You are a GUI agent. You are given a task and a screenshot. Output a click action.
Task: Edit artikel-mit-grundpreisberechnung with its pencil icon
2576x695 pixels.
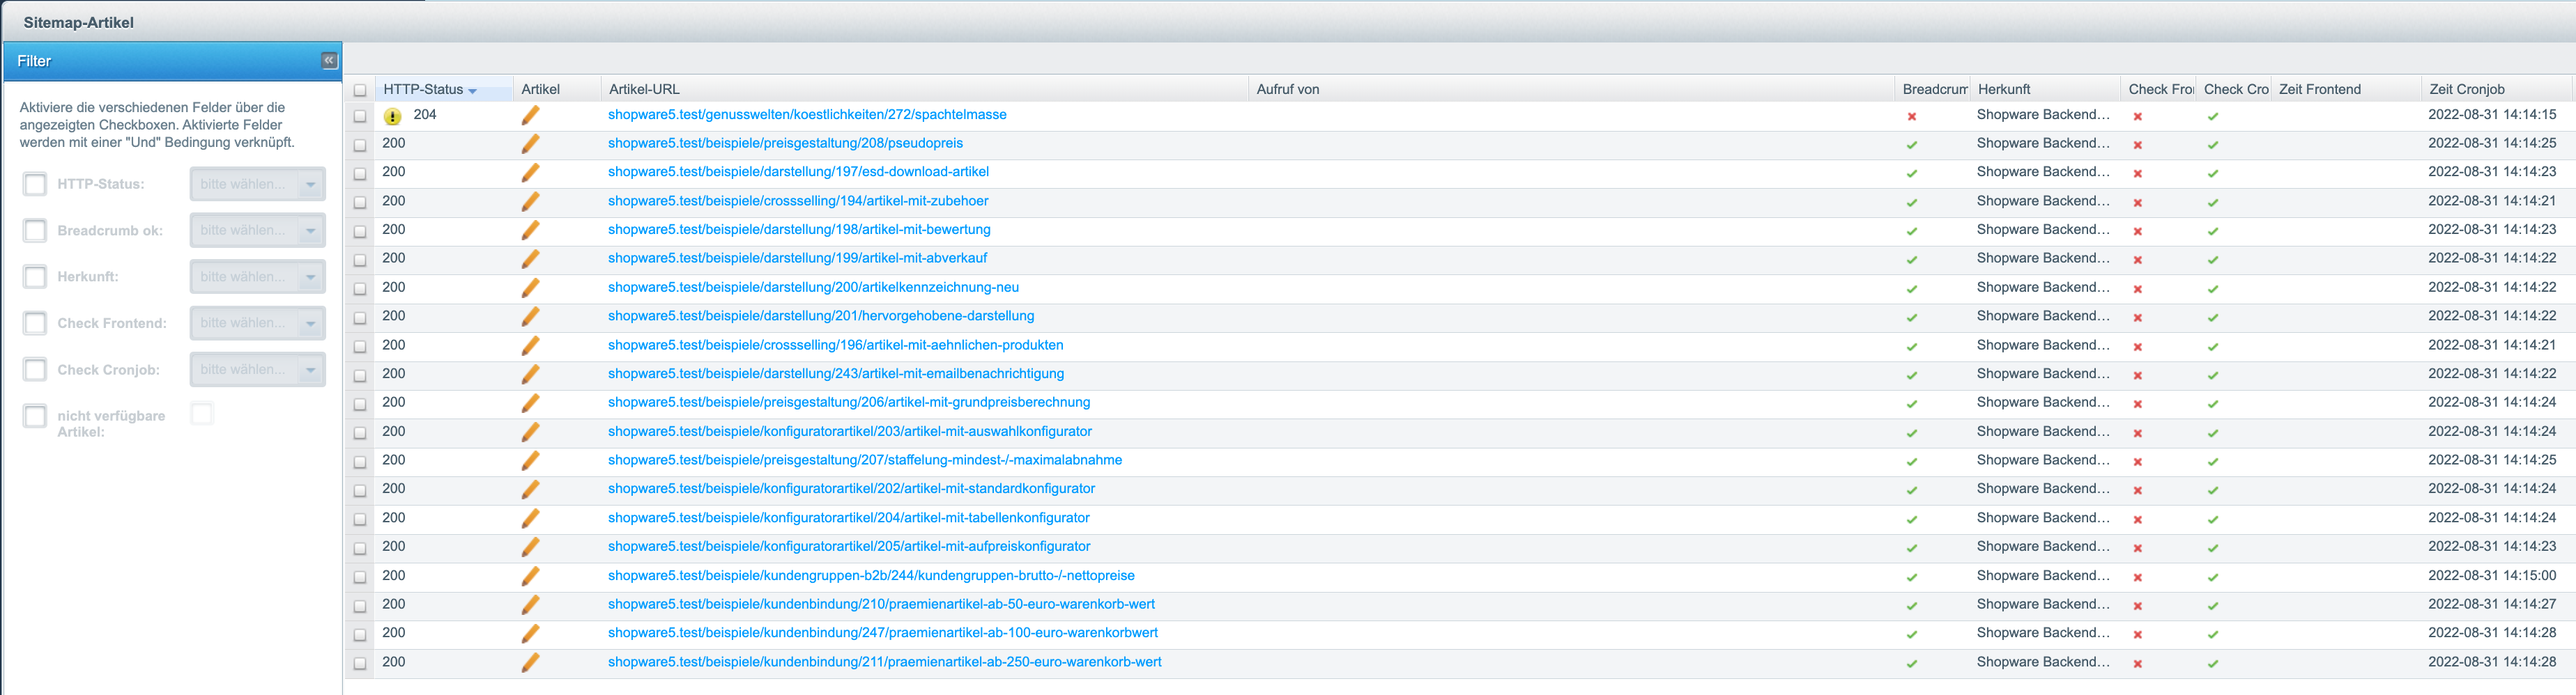[531, 403]
